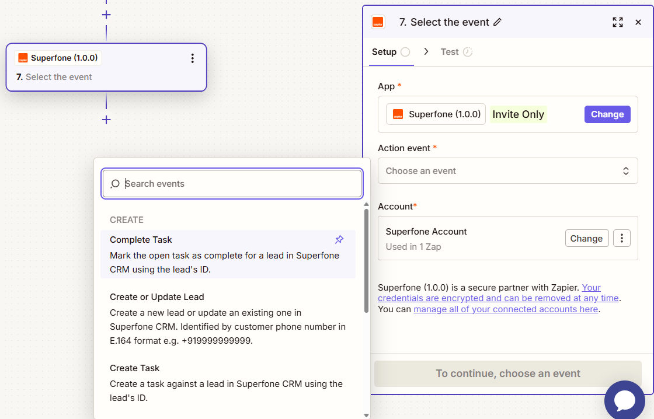654x419 pixels.
Task: Close the step editor panel
Action: (638, 22)
